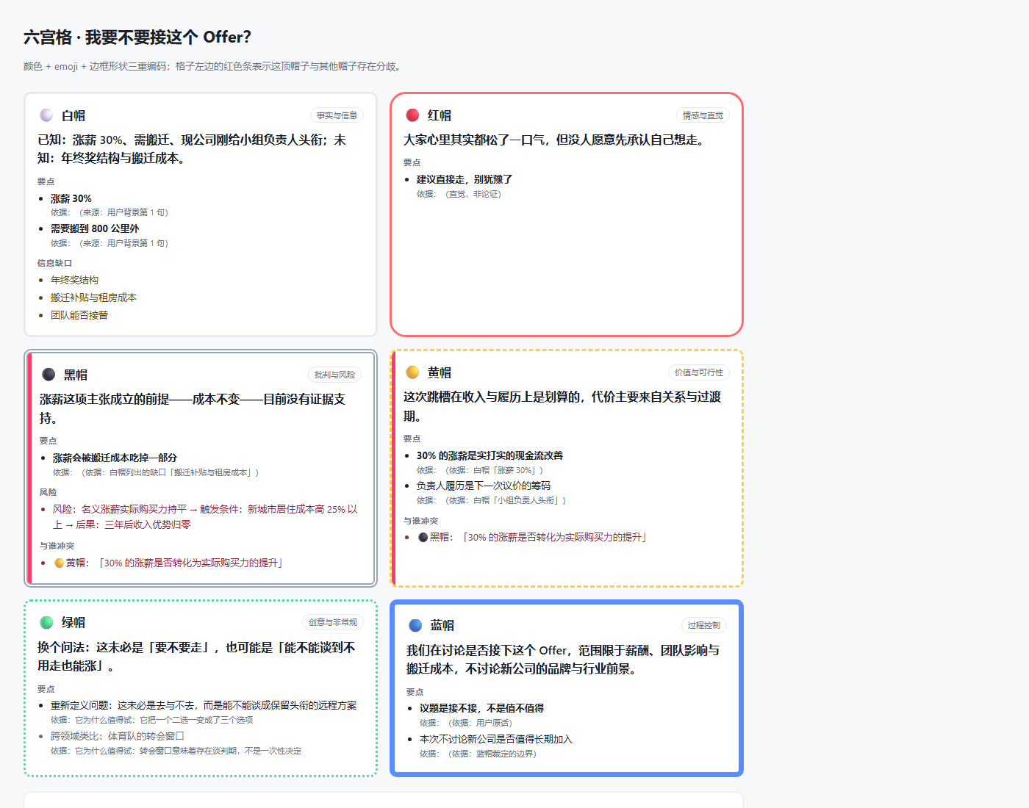Select the 事实与信息 tag
The image size is (1029, 808).
point(337,115)
